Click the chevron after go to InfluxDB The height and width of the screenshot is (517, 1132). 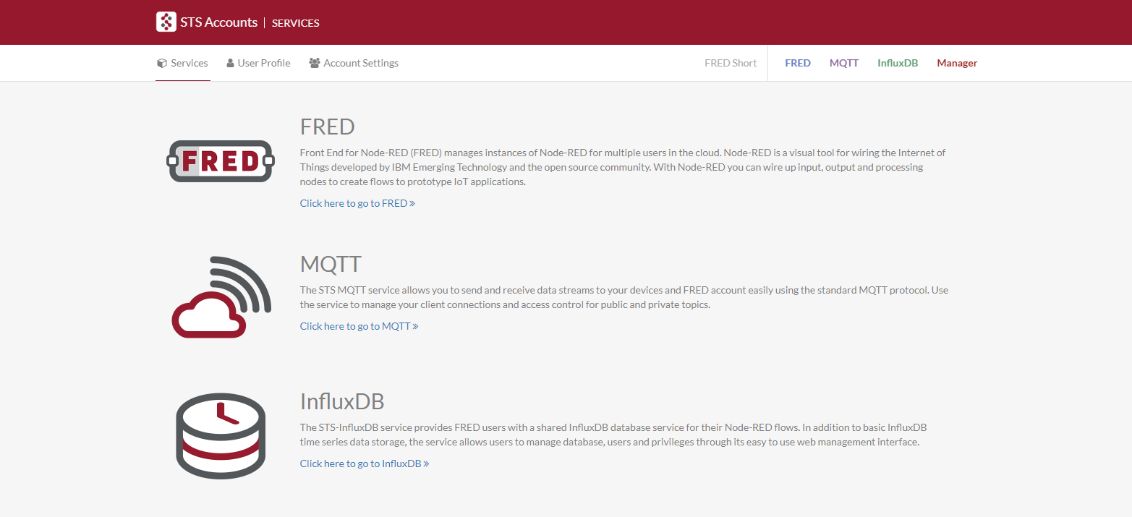tap(425, 463)
